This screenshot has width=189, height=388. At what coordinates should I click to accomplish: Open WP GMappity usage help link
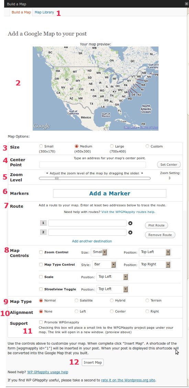coord(48,372)
